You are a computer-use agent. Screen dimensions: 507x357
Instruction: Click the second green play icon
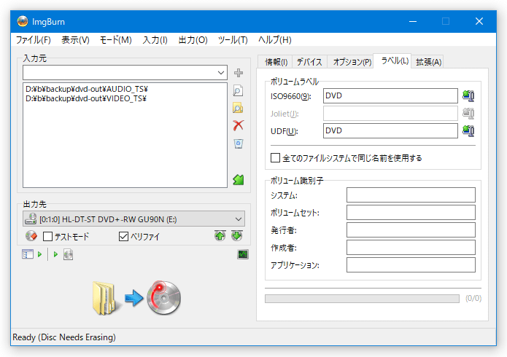(x=55, y=254)
